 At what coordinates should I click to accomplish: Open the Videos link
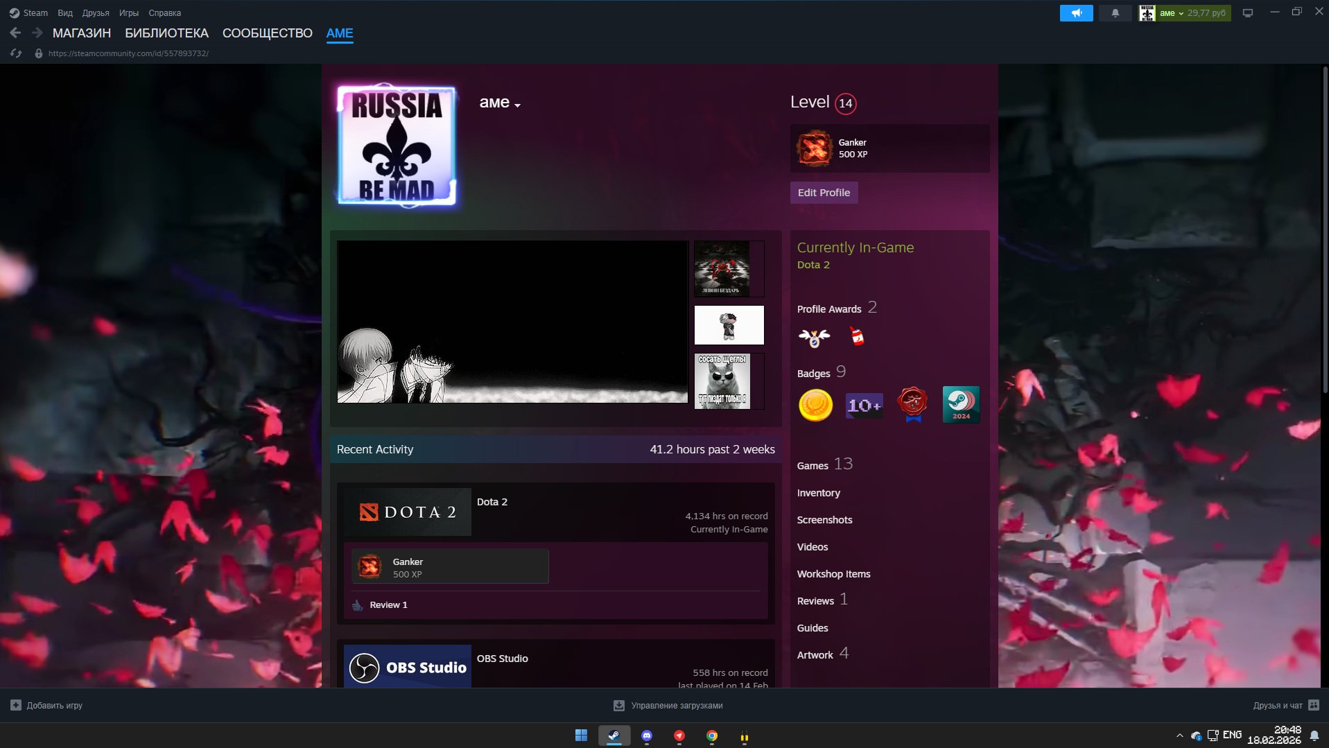point(813,547)
